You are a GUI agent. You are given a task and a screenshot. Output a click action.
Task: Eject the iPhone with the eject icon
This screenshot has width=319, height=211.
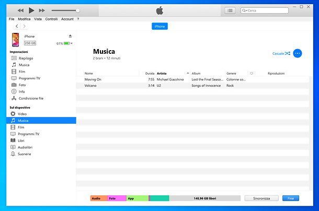click(70, 36)
